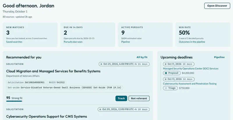Image resolution: width=233 pixels, height=120 pixels.
Task: Open the Saved searches link
Action: (14, 42)
